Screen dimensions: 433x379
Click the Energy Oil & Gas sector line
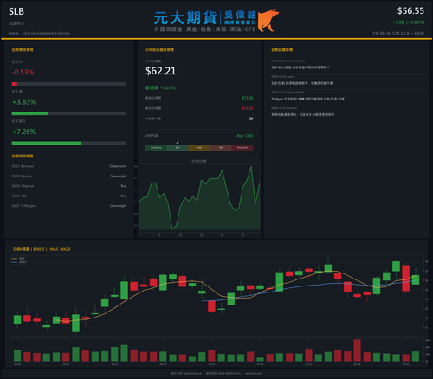tap(39, 33)
